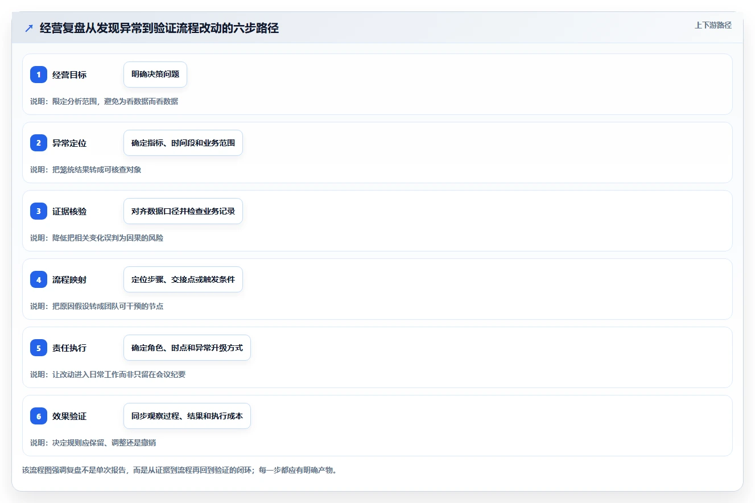
Task: Click the 异常定位 step label
Action: [69, 143]
